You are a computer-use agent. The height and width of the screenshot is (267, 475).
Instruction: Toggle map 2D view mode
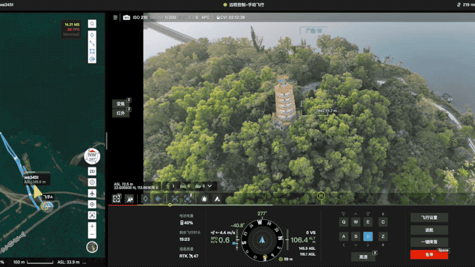coord(92,171)
